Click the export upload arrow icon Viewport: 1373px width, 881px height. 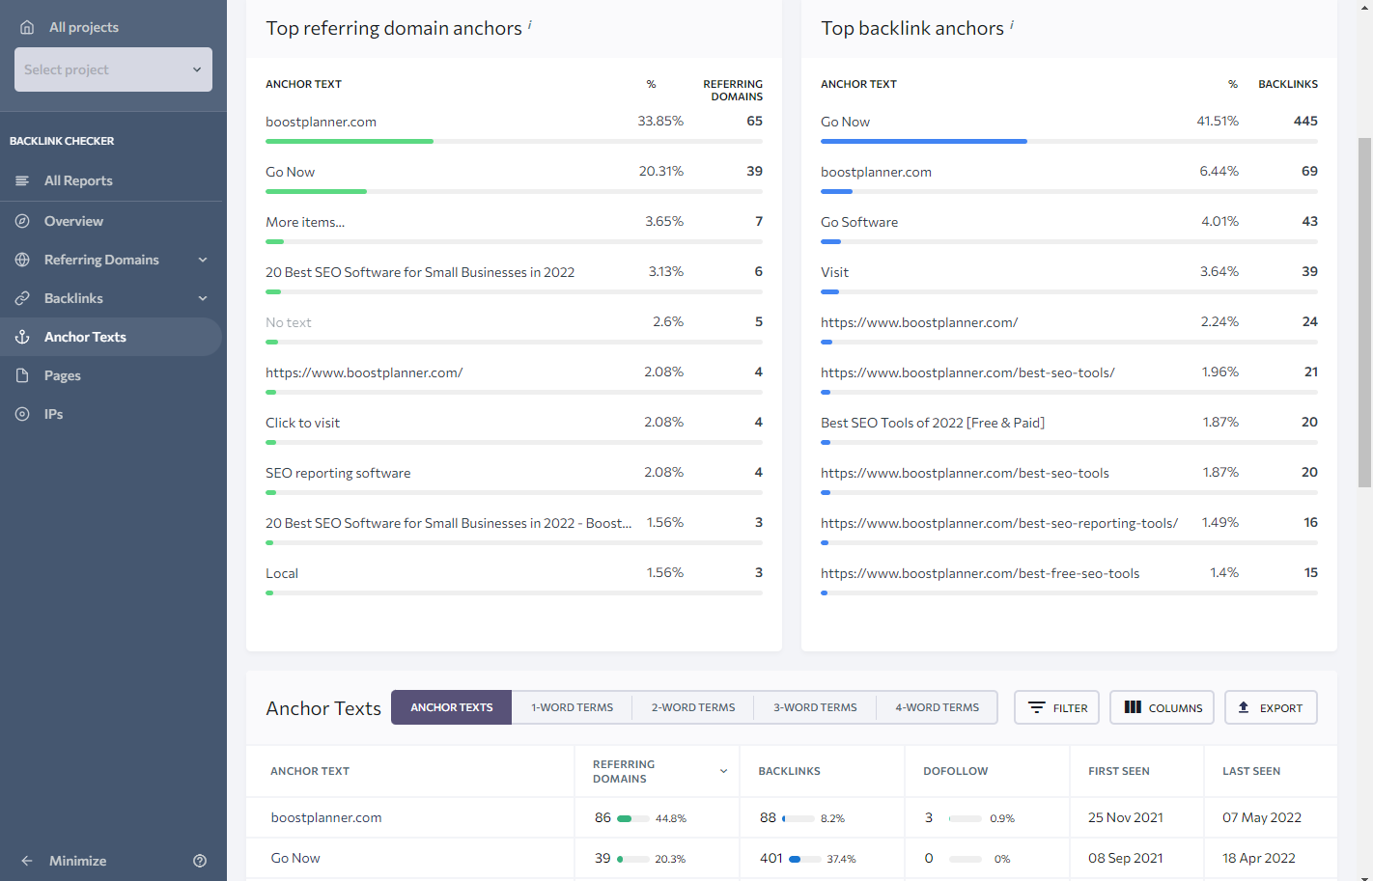click(1244, 707)
